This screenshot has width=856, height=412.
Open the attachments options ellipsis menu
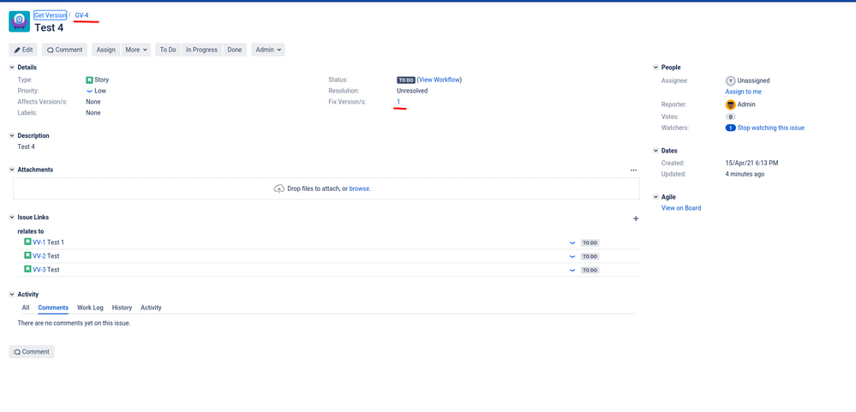click(633, 170)
